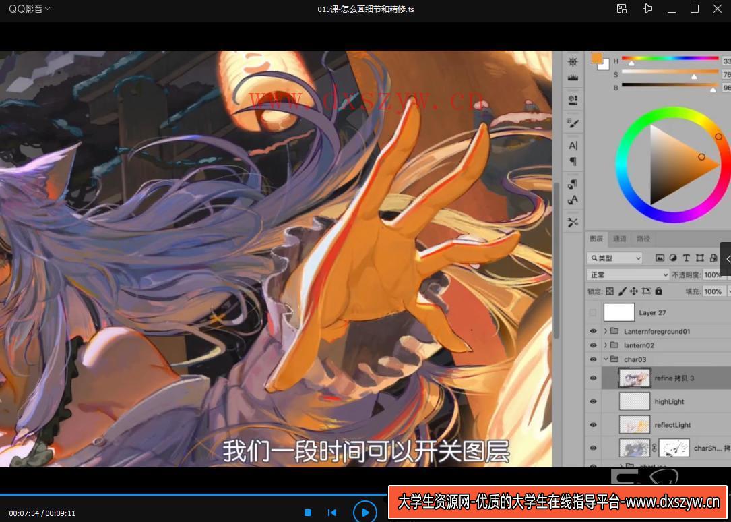The height and width of the screenshot is (522, 731).
Task: Open the 3D materials panel icon
Action: pyautogui.click(x=573, y=100)
